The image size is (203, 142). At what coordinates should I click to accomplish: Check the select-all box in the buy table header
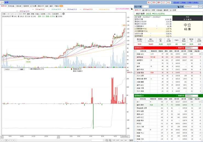[x=135, y=51]
